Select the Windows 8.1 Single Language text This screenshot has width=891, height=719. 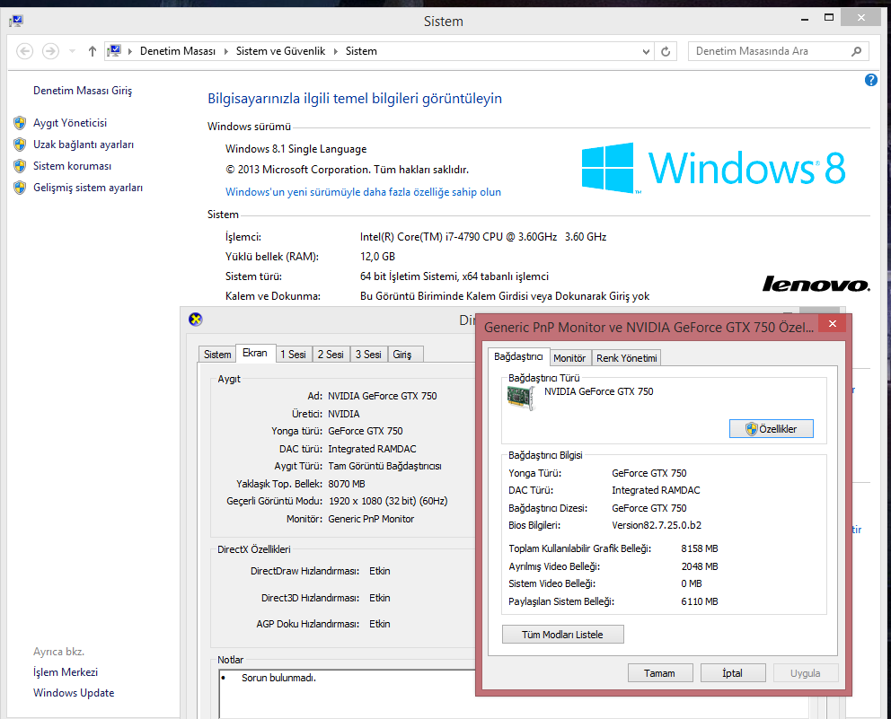coord(296,149)
